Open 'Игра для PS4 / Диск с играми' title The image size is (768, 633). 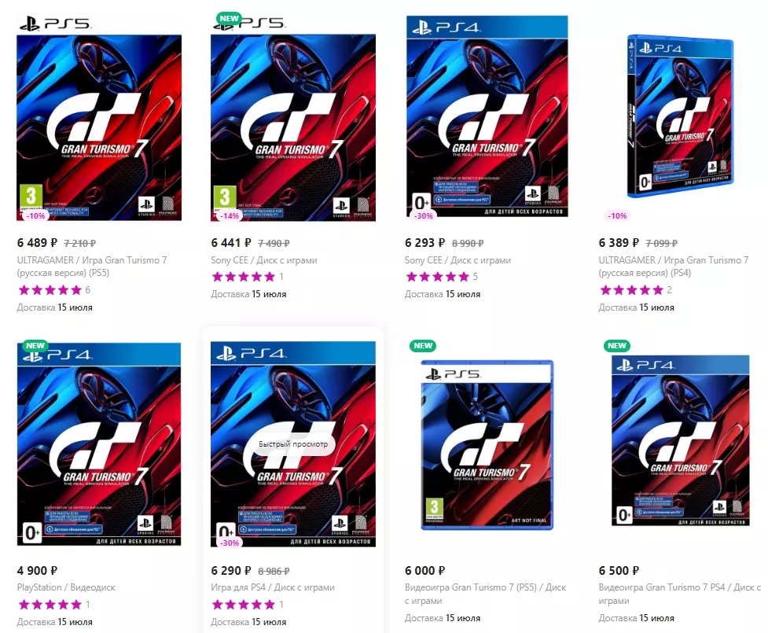point(272,587)
